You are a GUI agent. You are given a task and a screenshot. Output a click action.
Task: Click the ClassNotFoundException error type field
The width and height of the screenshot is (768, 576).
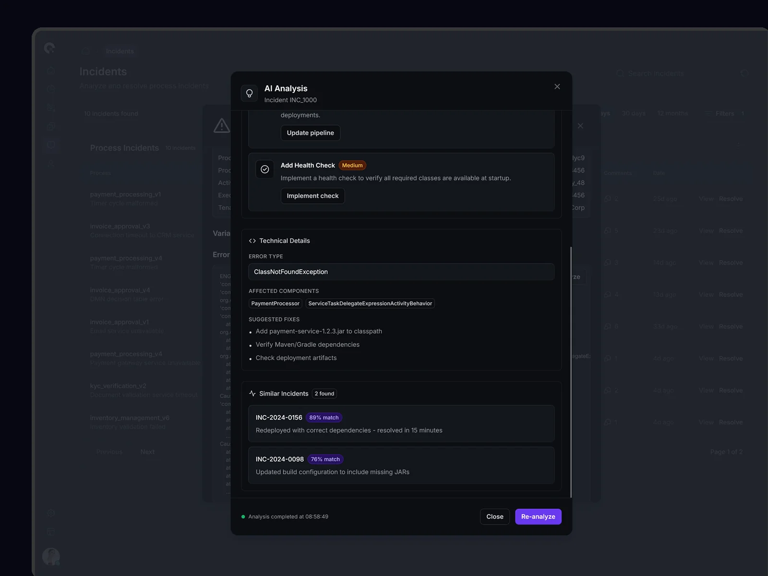click(x=401, y=272)
